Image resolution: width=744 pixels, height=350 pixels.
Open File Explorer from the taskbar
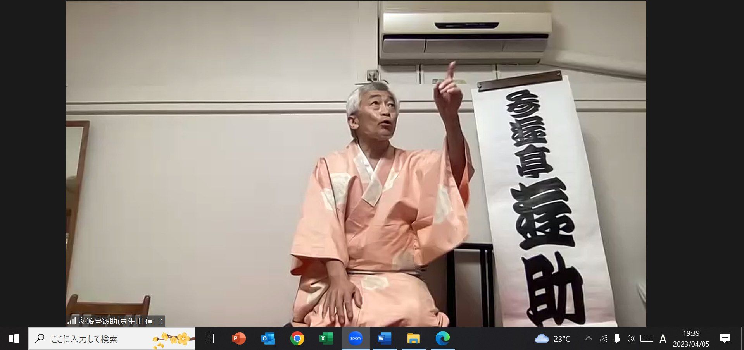(x=414, y=339)
